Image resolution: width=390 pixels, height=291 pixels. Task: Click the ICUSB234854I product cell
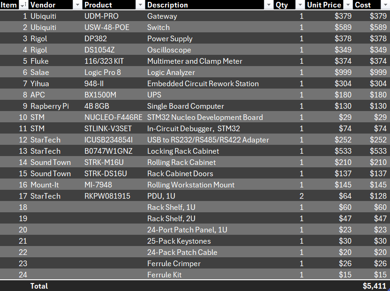tap(114, 140)
